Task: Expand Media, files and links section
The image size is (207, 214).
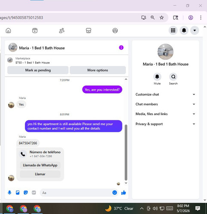Action: click(165, 114)
